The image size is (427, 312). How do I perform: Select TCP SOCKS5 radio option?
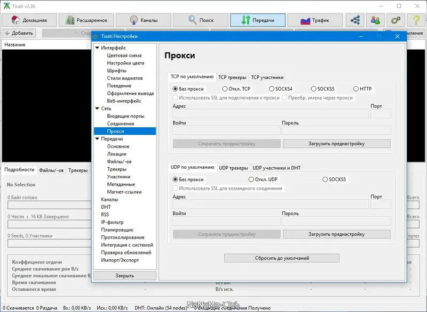(313, 89)
